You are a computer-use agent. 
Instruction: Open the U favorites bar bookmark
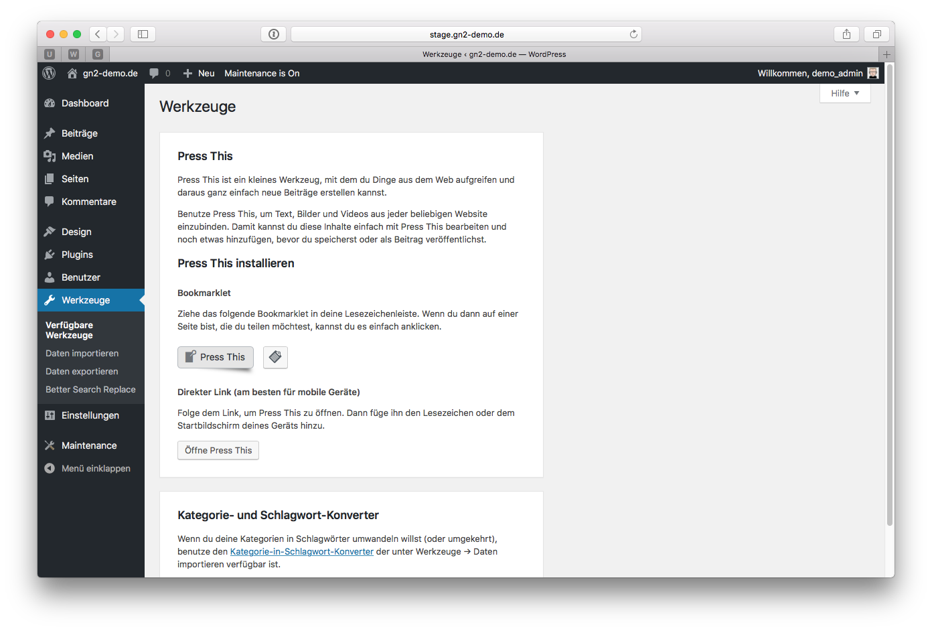[x=50, y=54]
